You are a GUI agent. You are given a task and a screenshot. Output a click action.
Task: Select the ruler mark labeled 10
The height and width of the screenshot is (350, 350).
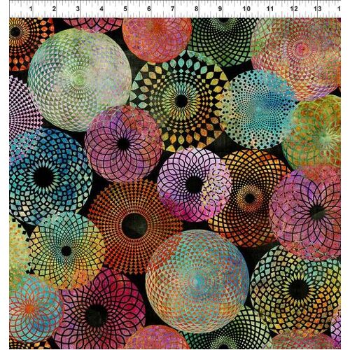tap(246, 9)
